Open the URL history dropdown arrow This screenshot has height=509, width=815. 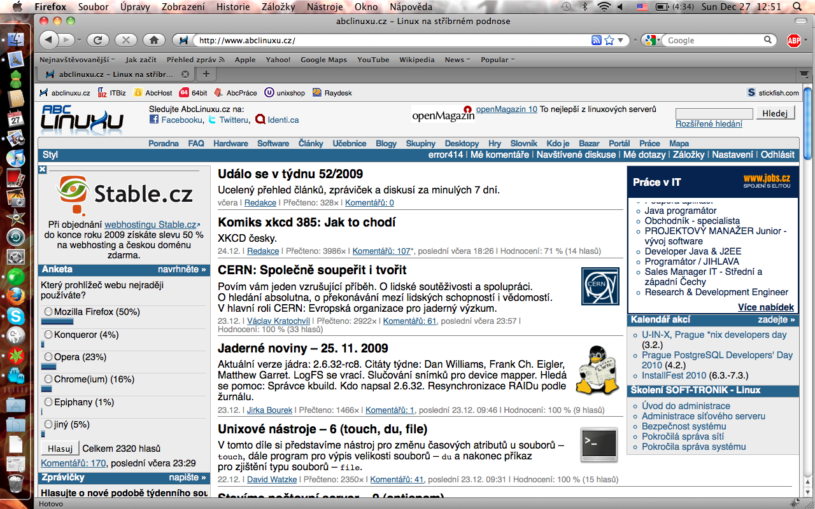pos(622,40)
